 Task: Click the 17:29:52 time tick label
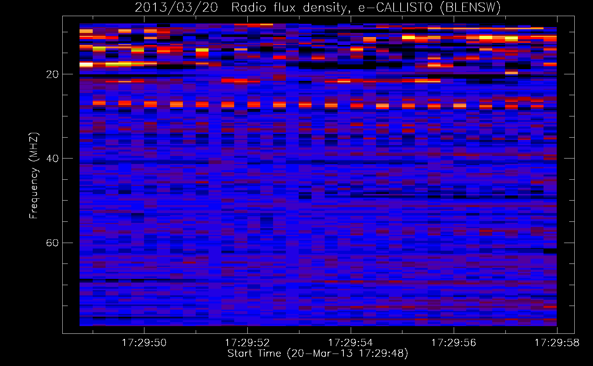(247, 343)
